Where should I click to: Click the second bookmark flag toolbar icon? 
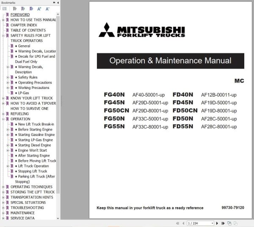[23, 9]
